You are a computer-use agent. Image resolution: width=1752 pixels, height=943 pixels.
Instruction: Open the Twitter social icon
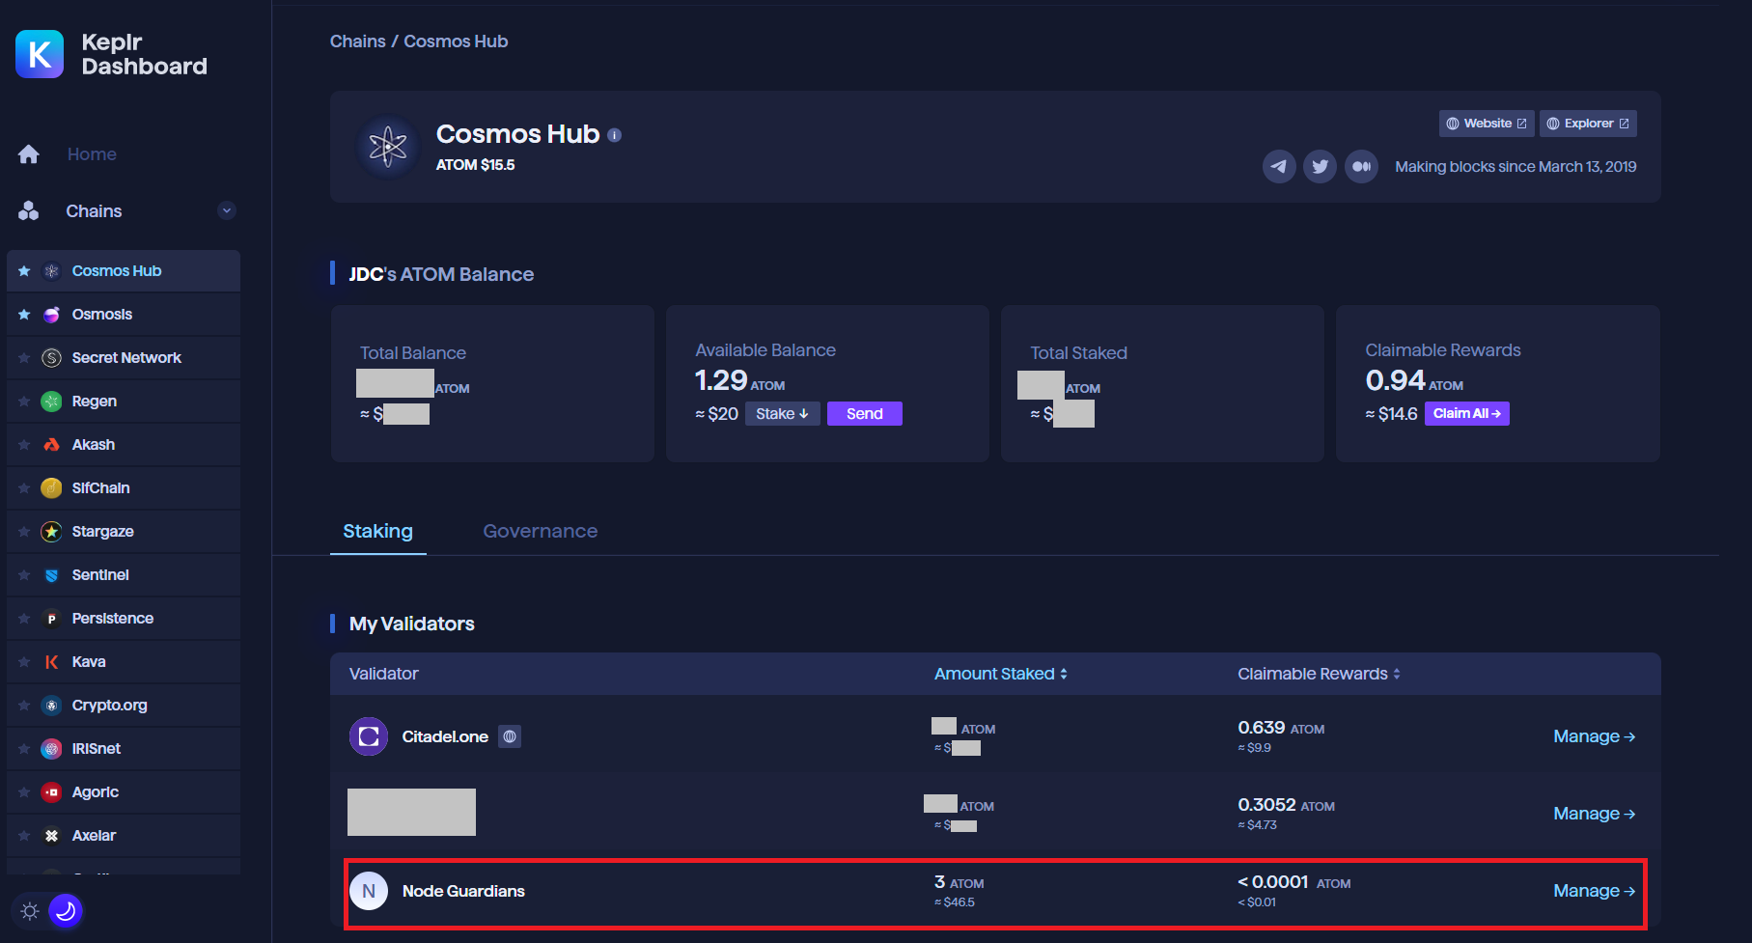pyautogui.click(x=1320, y=166)
